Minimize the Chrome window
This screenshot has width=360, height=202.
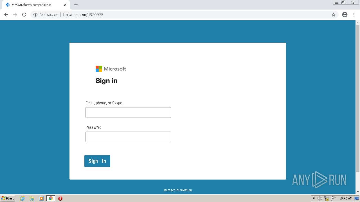[x=336, y=3]
